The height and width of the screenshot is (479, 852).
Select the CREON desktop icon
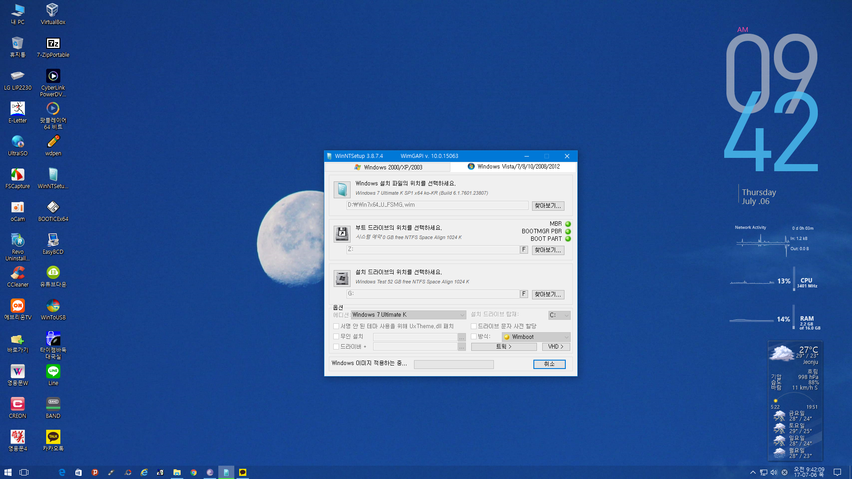tap(18, 408)
